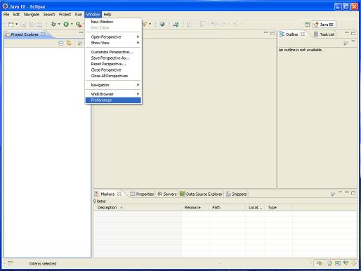Click the hand-shaped status bar icon
361x271 pixels.
[319, 263]
